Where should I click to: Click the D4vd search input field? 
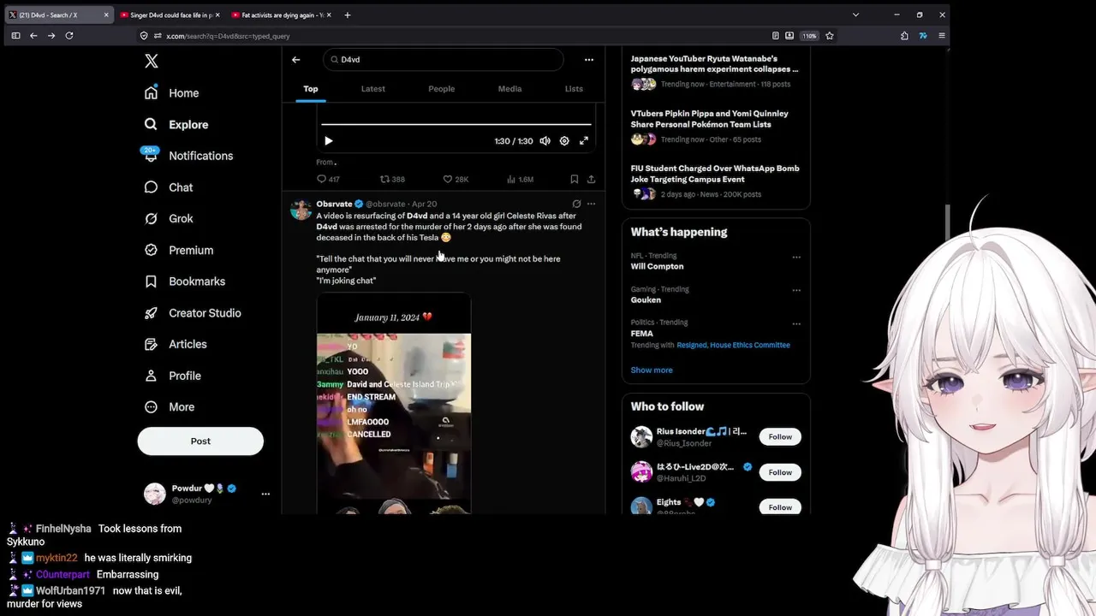(444, 60)
